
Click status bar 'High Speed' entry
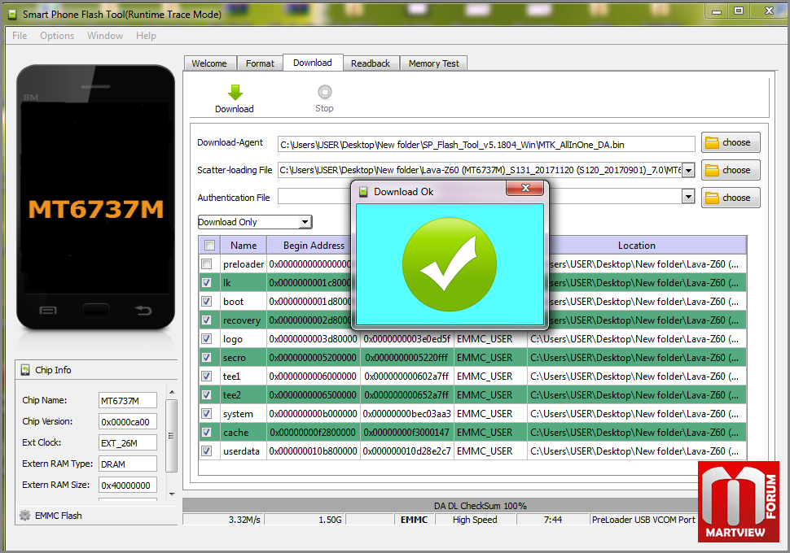coord(475,520)
